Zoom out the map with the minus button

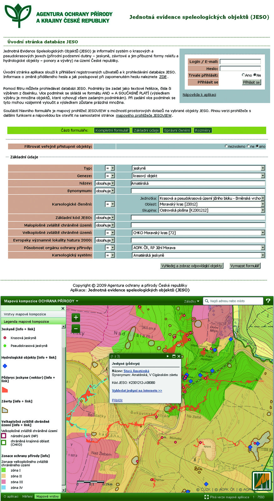pos(76,329)
